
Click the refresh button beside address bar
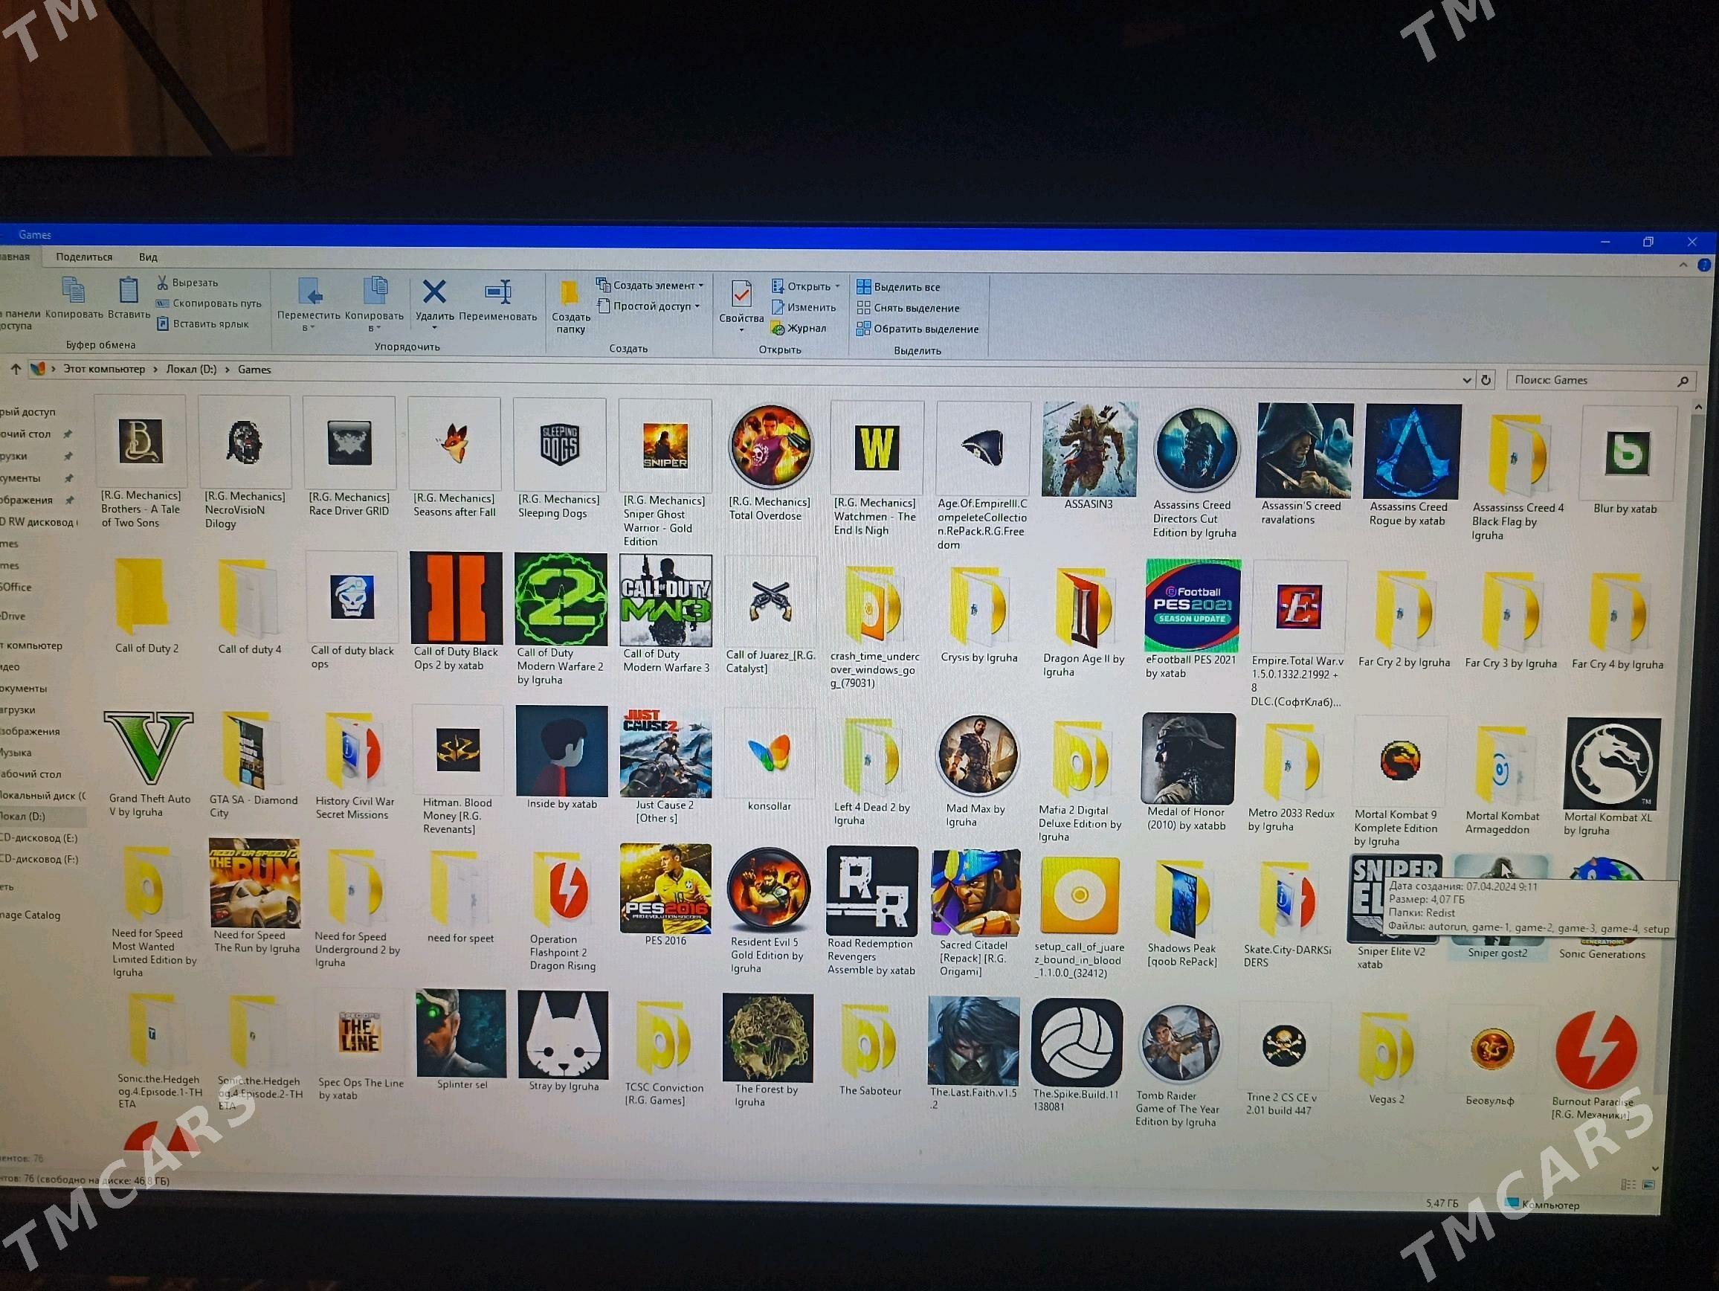click(x=1485, y=380)
